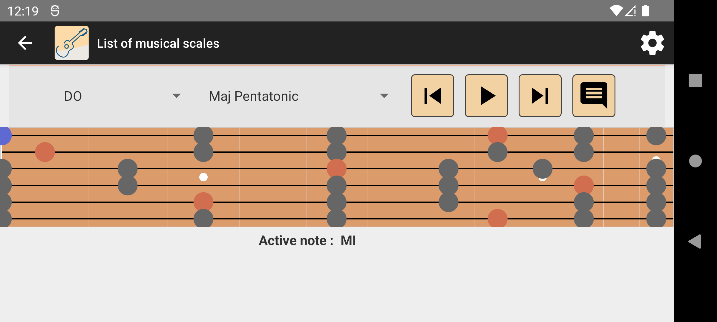
Task: Tap the guitar app logo icon
Action: click(71, 43)
